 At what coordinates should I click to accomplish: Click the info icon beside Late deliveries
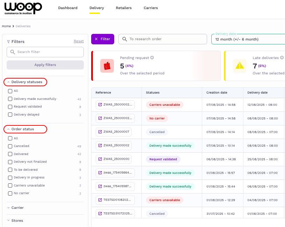[x=282, y=58]
